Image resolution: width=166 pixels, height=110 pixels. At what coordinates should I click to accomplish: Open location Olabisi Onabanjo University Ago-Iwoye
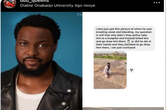tap(58, 5)
